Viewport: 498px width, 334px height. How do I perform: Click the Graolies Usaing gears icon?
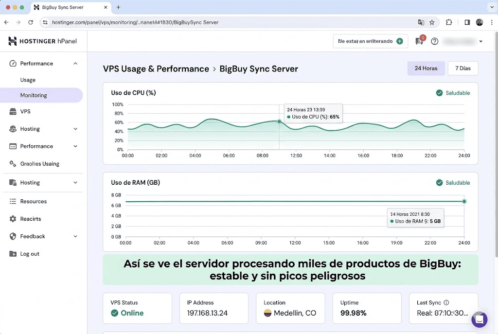[x=13, y=164]
